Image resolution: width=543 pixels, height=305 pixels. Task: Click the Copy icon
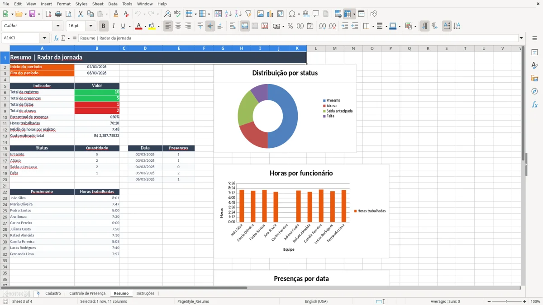pyautogui.click(x=90, y=14)
